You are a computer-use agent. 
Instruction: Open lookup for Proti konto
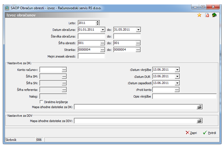[177, 90]
